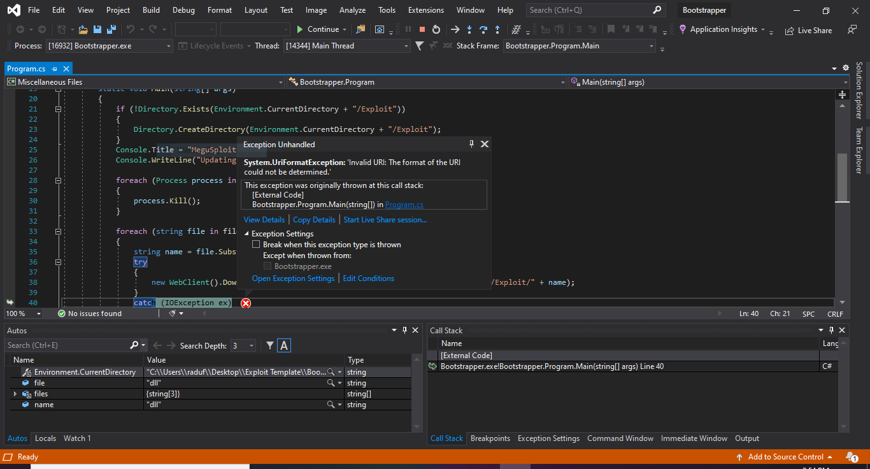Open the Solution Explorer side tab
This screenshot has width=870, height=469.
[x=859, y=90]
